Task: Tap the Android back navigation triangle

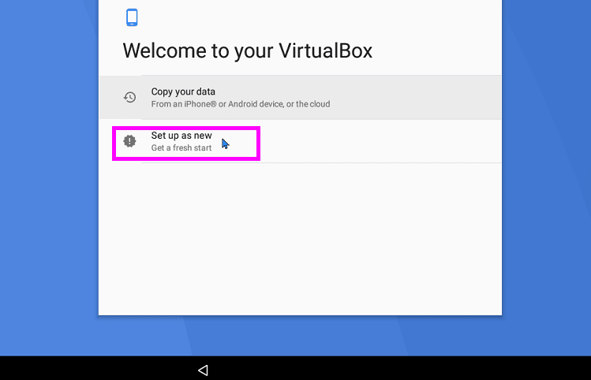Action: [203, 371]
